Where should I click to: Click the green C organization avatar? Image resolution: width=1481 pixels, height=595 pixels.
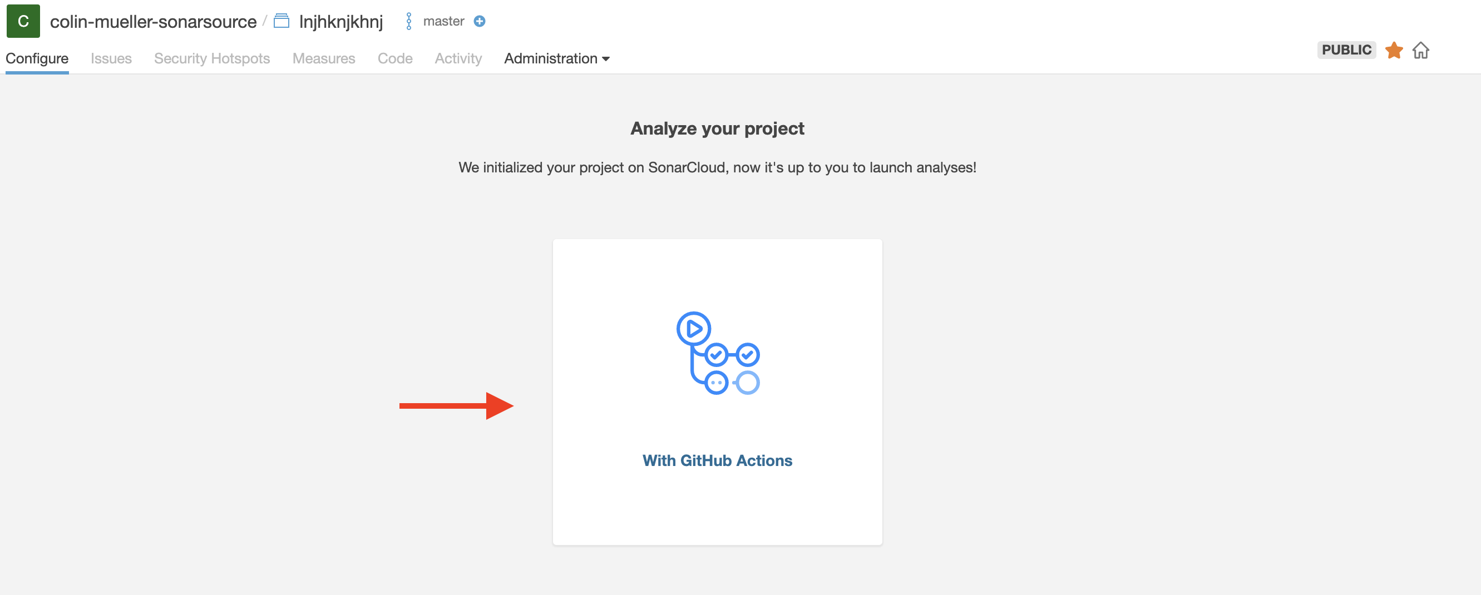coord(23,21)
